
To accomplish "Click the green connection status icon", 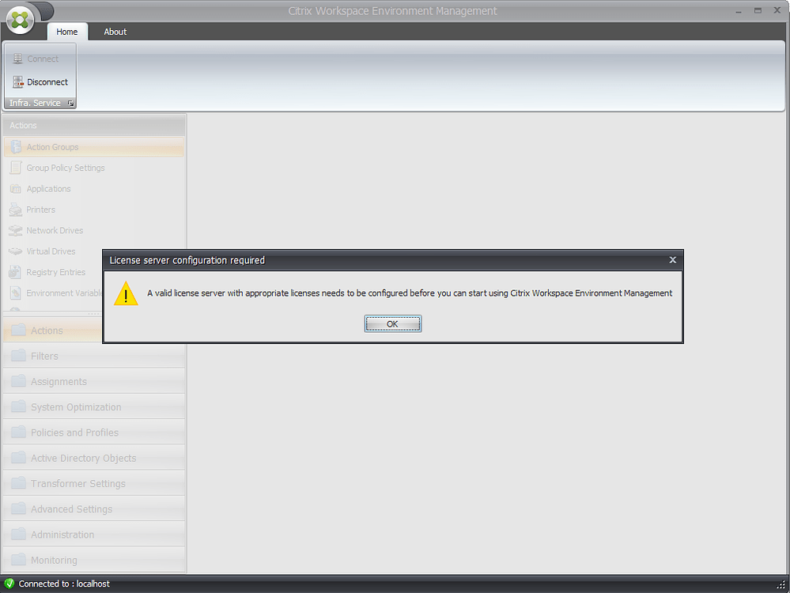I will point(9,584).
